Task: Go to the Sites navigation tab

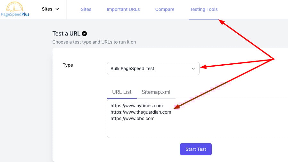Action: (x=86, y=9)
